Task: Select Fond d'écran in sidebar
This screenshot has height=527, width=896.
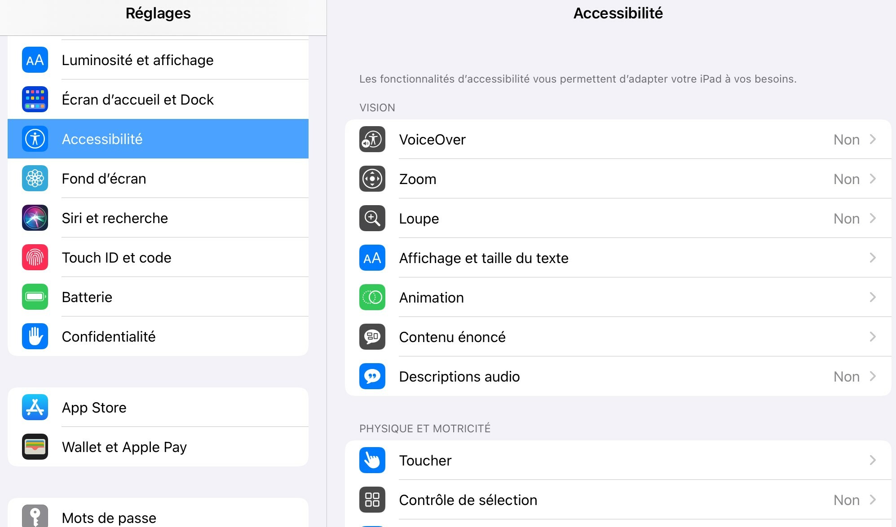Action: 158,178
